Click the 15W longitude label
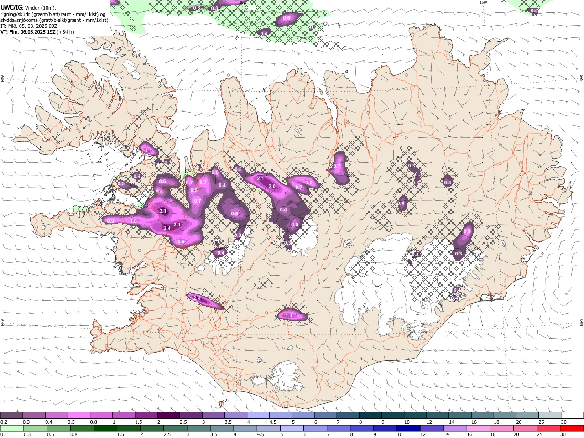The width and height of the screenshot is (584, 438). pos(483,2)
